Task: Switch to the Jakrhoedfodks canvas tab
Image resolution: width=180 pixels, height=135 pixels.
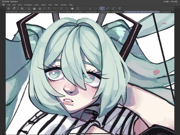Action: click(x=105, y=12)
